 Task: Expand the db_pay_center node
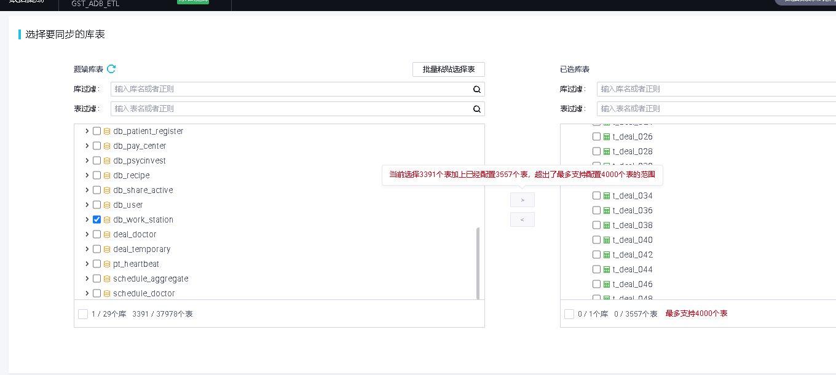pyautogui.click(x=87, y=146)
